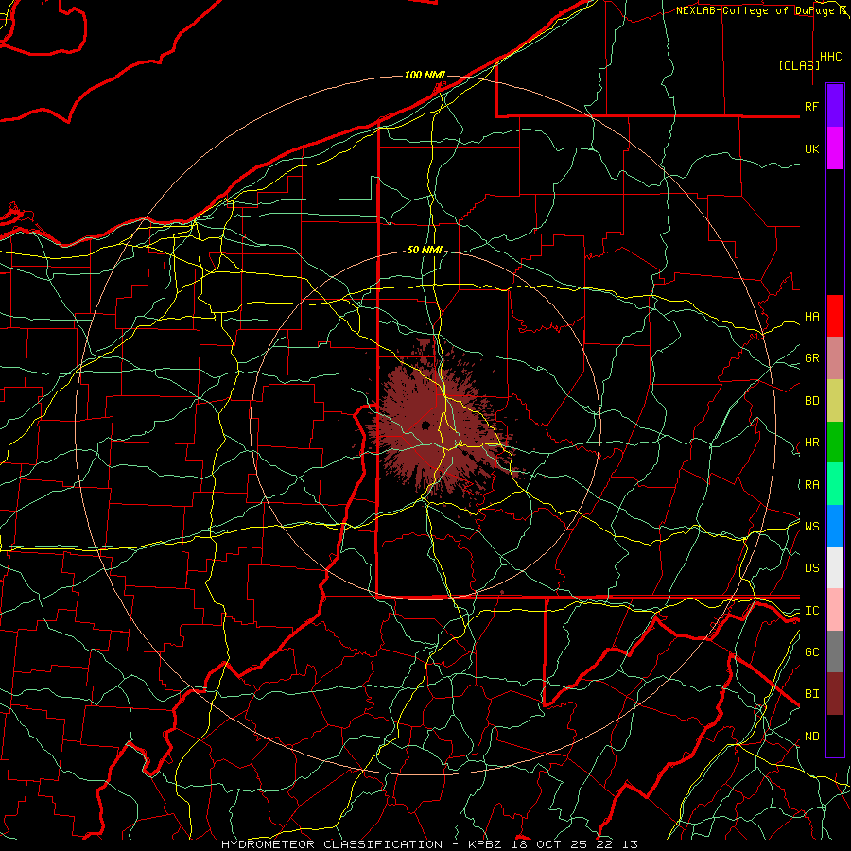Pick the dark green HR legend swatch
Image resolution: width=851 pixels, height=851 pixels.
coord(835,442)
